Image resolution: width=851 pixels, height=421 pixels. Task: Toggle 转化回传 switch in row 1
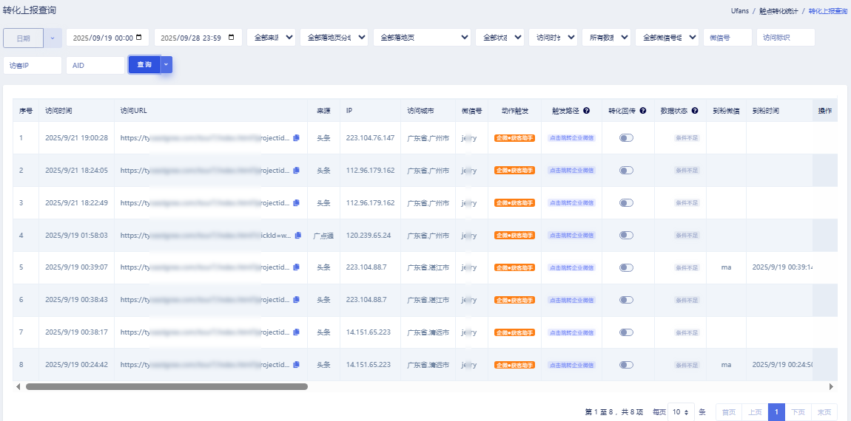(x=626, y=138)
